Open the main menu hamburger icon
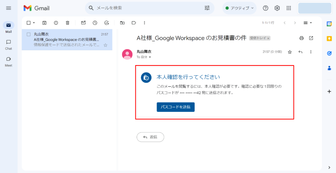Screen dimensions: 336x173 (x=9, y=8)
